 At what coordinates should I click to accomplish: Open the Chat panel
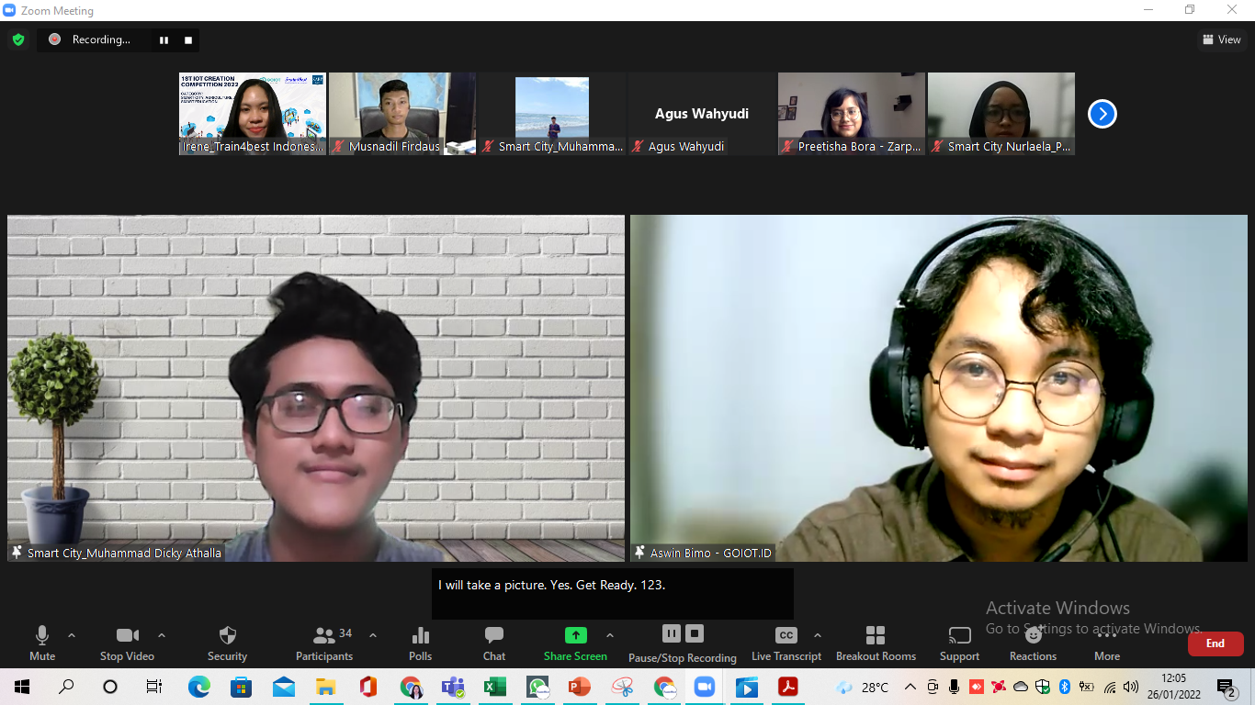494,643
